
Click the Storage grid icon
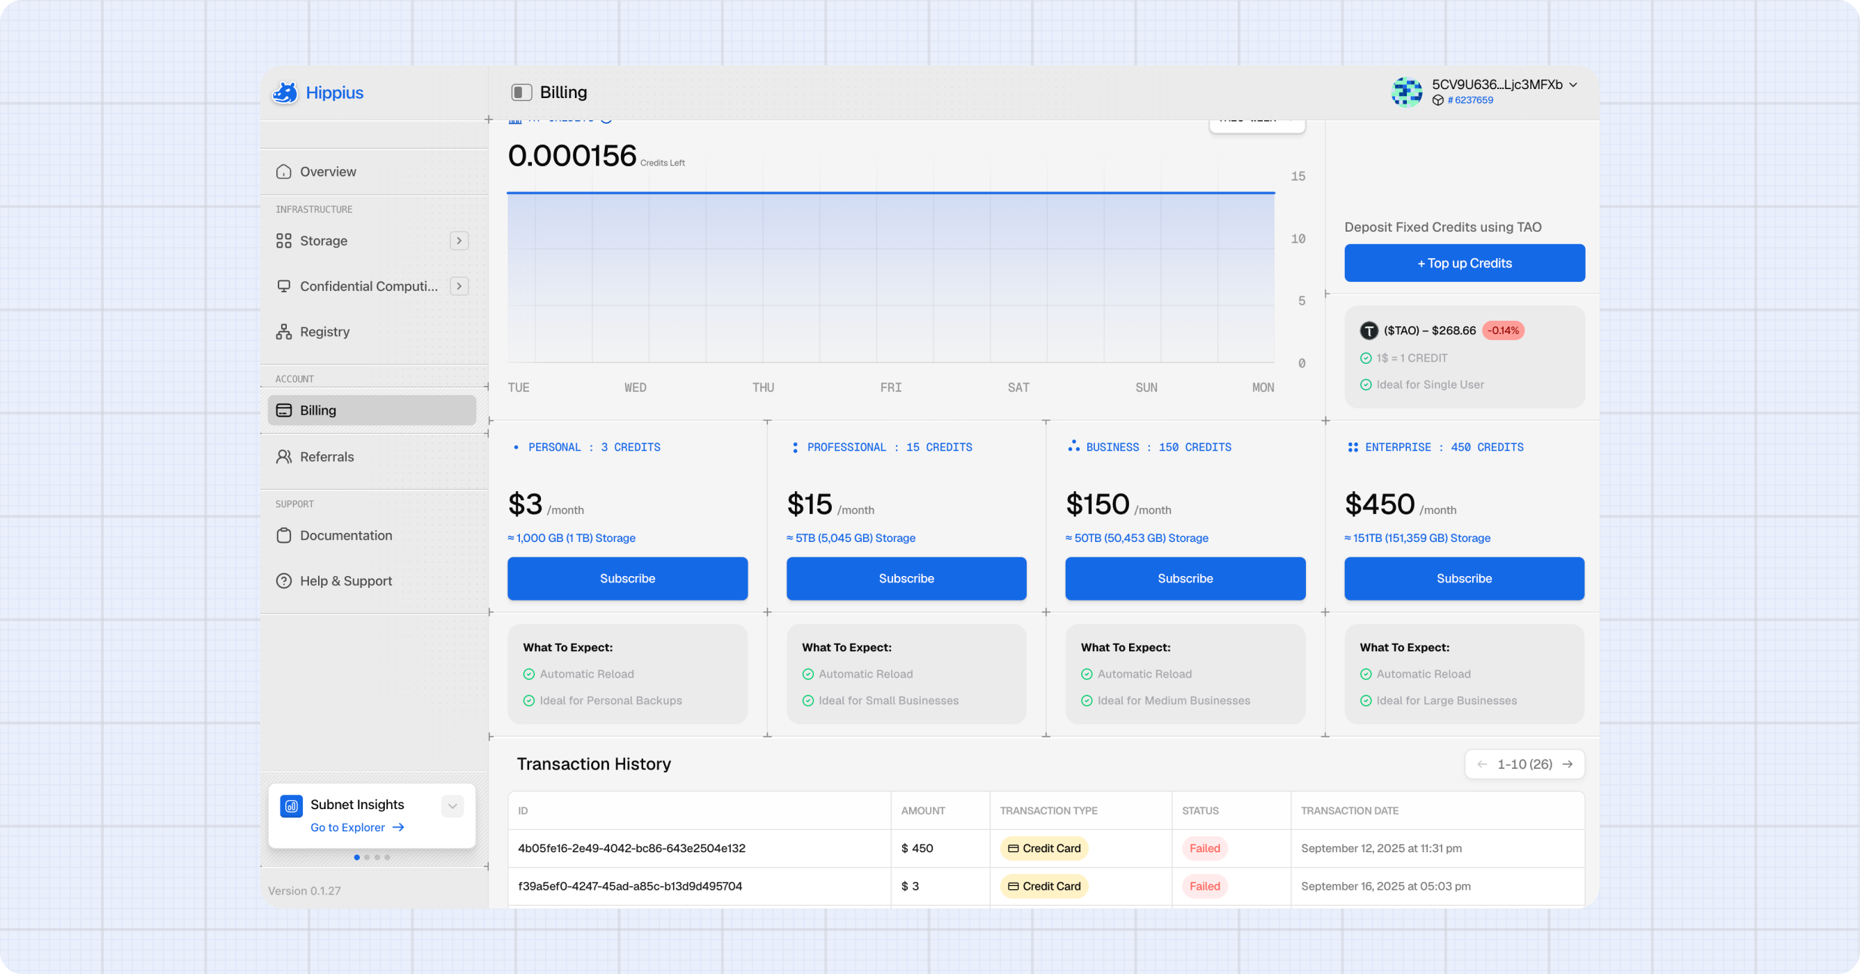click(x=284, y=241)
